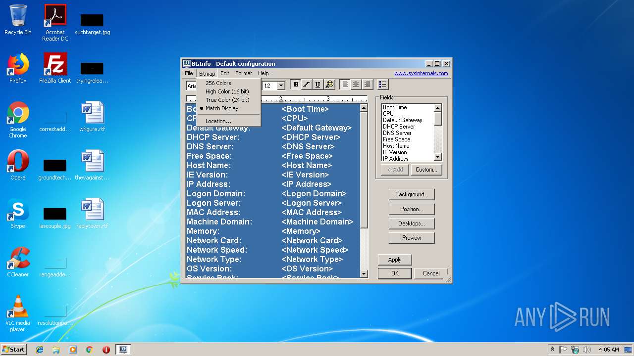The height and width of the screenshot is (356, 634).
Task: Open Internet Explorer in taskbar
Action: 40,350
